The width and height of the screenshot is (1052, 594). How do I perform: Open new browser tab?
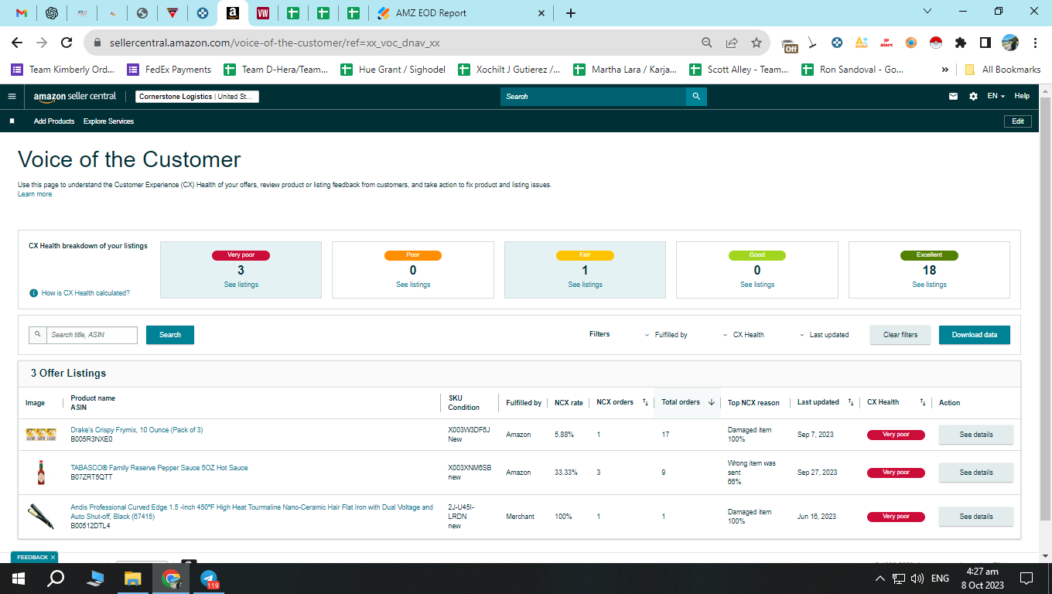click(571, 13)
